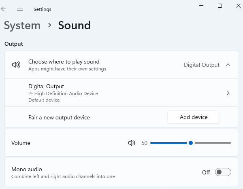Image resolution: width=243 pixels, height=189 pixels.
Task: Click the Sound page heading
Action: pos(74,25)
